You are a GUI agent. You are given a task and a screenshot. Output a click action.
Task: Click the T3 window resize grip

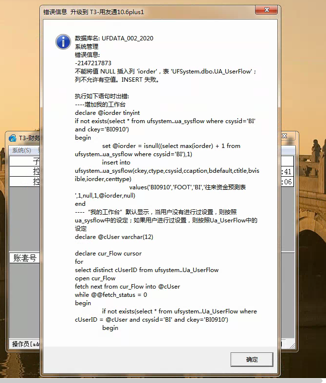pos(292,346)
